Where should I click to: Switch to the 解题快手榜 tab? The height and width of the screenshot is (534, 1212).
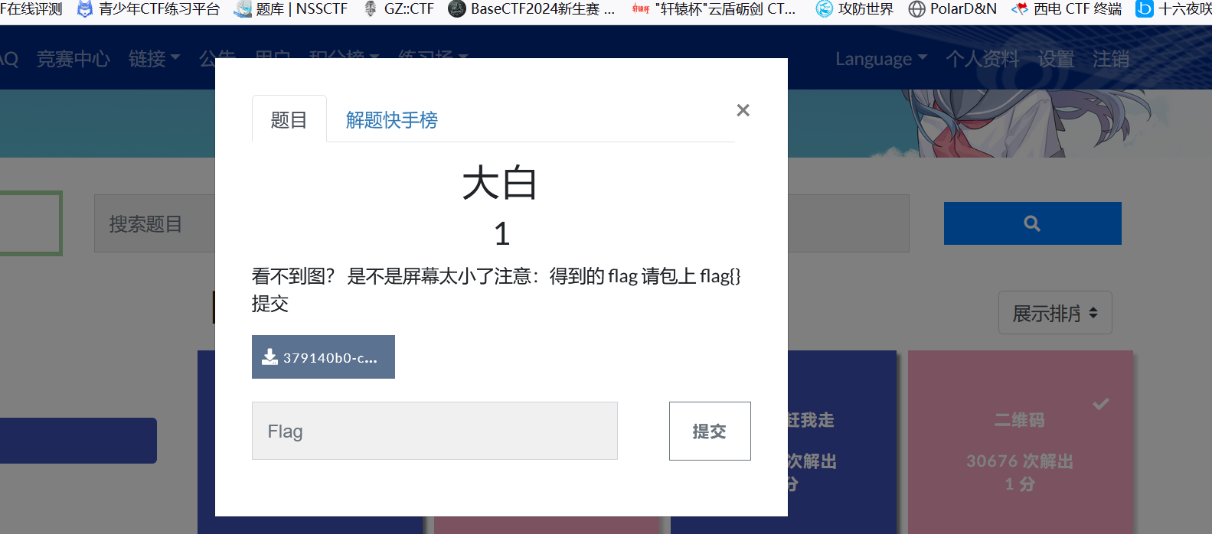(x=391, y=120)
